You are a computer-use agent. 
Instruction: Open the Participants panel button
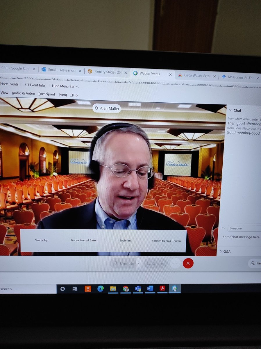point(255,263)
